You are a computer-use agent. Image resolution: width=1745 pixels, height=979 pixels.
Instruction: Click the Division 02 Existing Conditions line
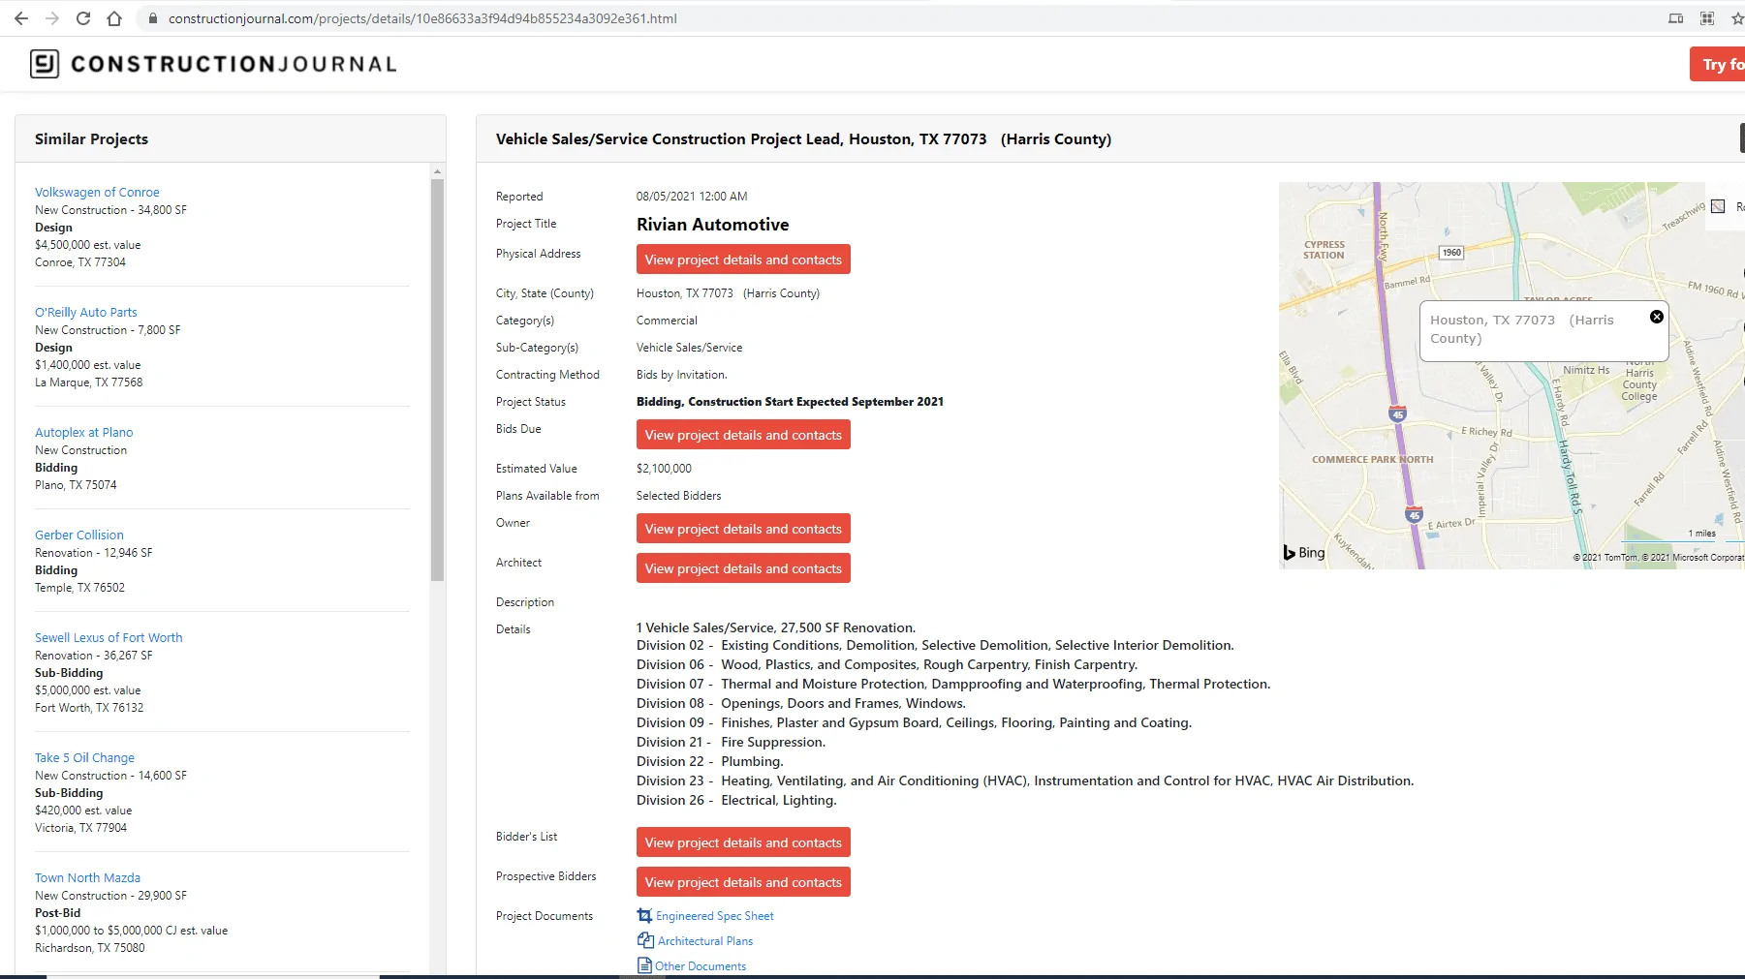935,646
